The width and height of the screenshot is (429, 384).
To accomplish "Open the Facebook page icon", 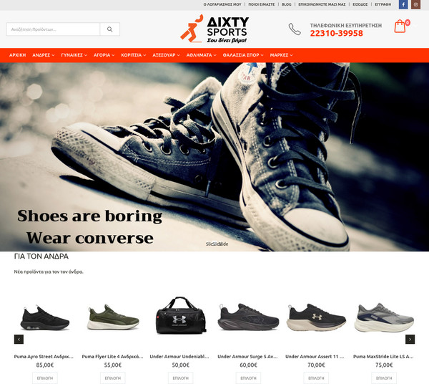I will pyautogui.click(x=403, y=4).
